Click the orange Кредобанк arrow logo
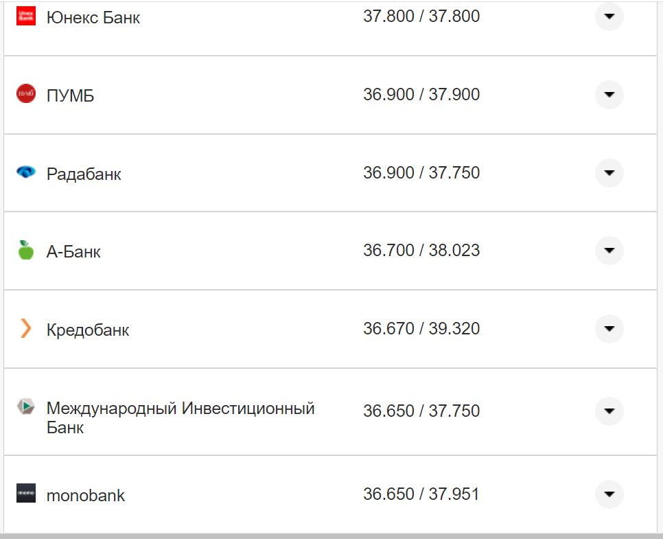Screen dimensions: 663x539 (x=25, y=329)
